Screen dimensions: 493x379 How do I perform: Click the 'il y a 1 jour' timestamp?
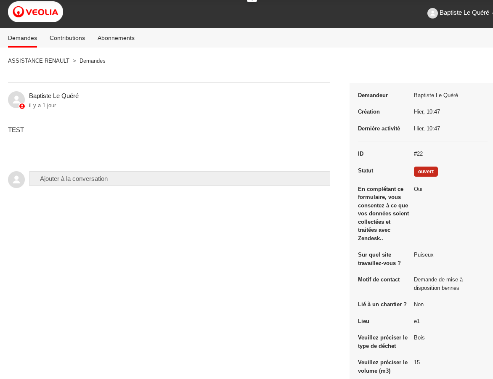point(42,105)
